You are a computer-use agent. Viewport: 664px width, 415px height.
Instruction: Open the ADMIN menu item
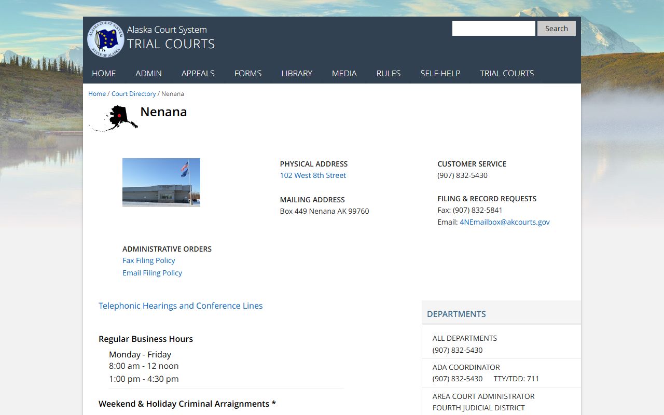[x=149, y=73]
